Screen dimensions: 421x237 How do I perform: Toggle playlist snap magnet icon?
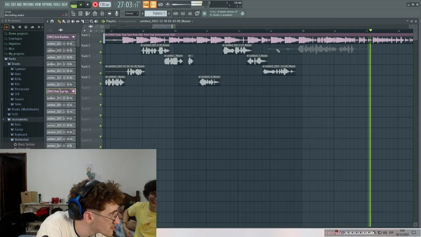point(52,21)
